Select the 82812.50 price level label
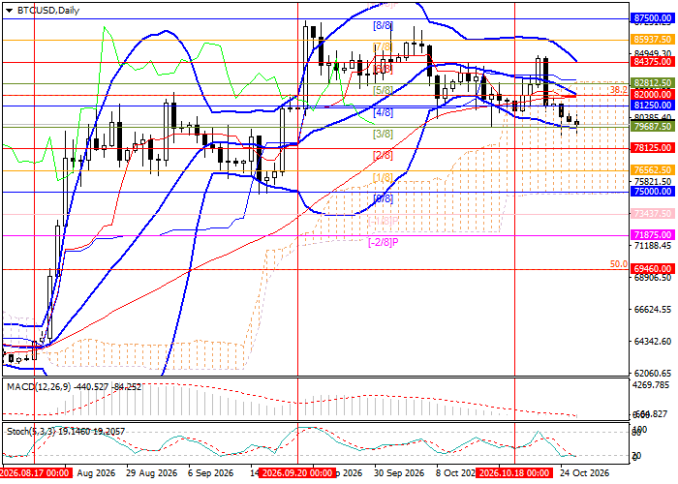Viewport: 678px width, 484px height. click(x=652, y=82)
